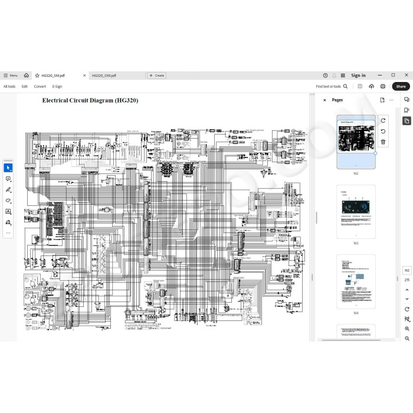
Task: Choose the Add text box tool
Action: 8,211
